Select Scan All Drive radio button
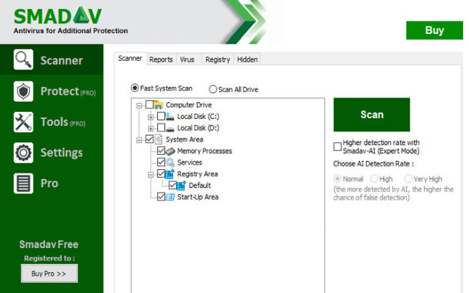The image size is (469, 293). (x=213, y=90)
